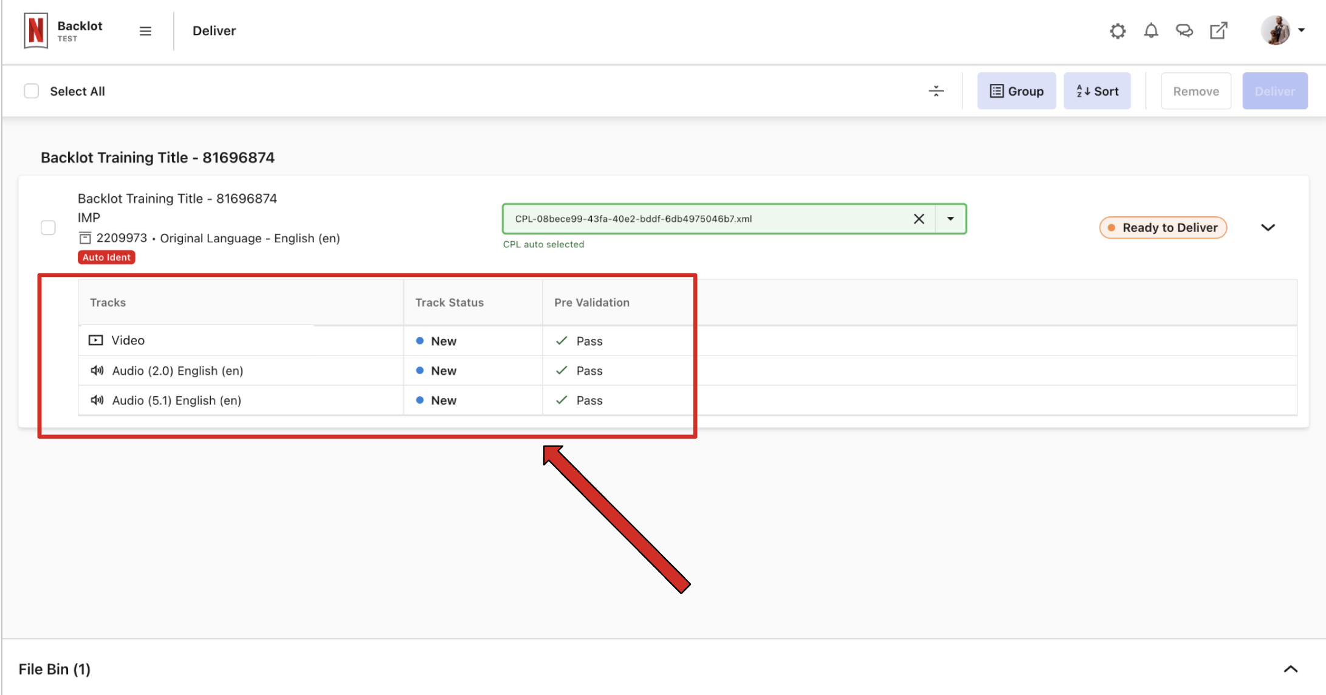Toggle Auto Ident label on IMP

coord(106,257)
